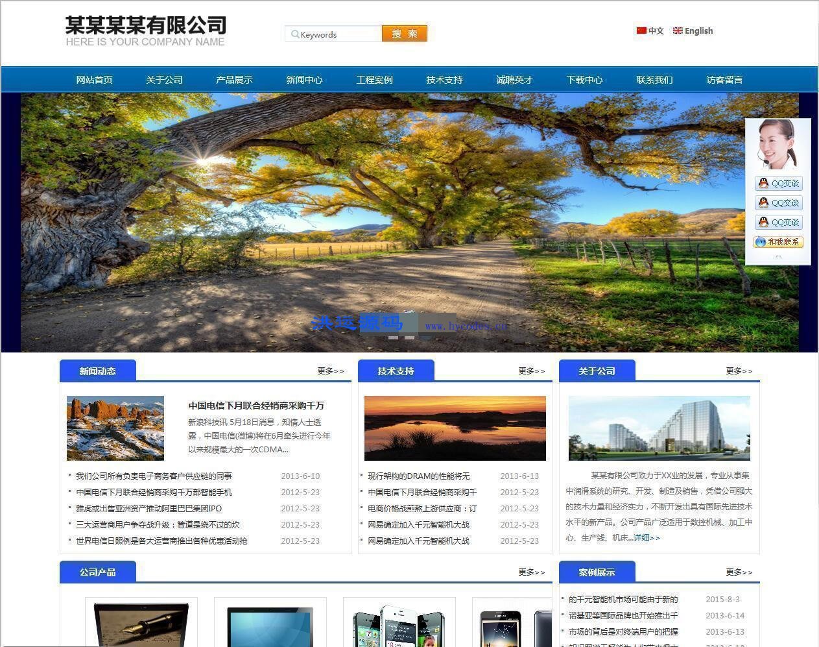The image size is (819, 647).
Task: Click the company logo 某某某某有限公司
Action: click(146, 31)
